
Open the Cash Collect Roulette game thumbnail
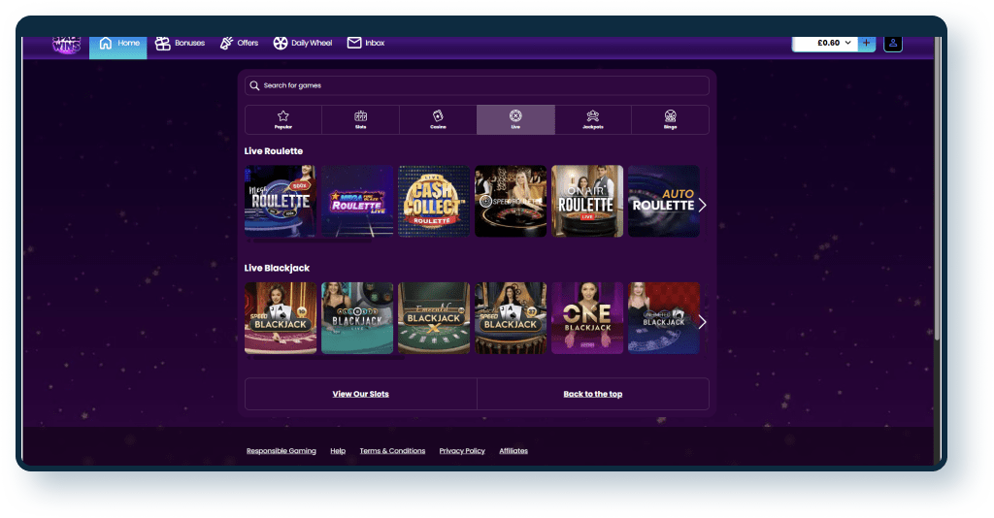433,201
